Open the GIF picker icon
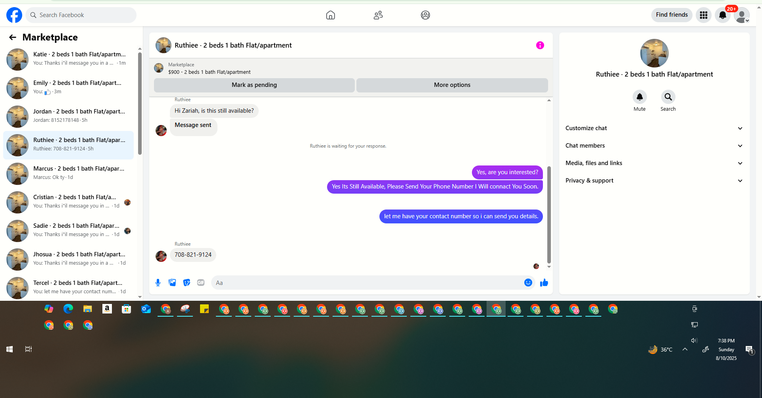The width and height of the screenshot is (762, 398). tap(201, 283)
